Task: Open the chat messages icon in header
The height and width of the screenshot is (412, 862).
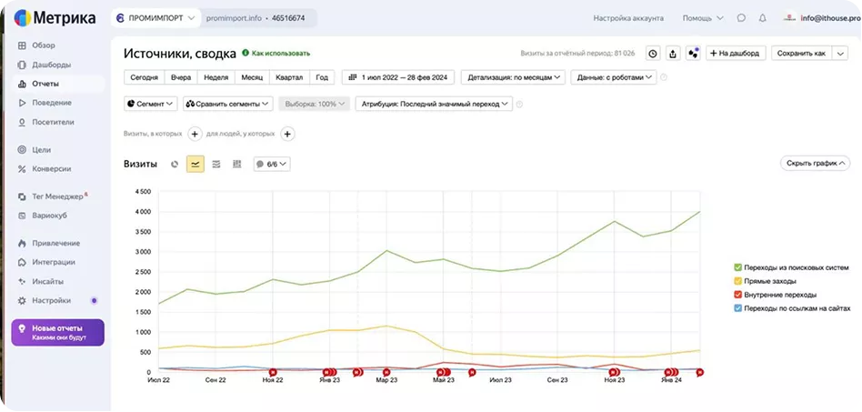Action: coord(742,17)
